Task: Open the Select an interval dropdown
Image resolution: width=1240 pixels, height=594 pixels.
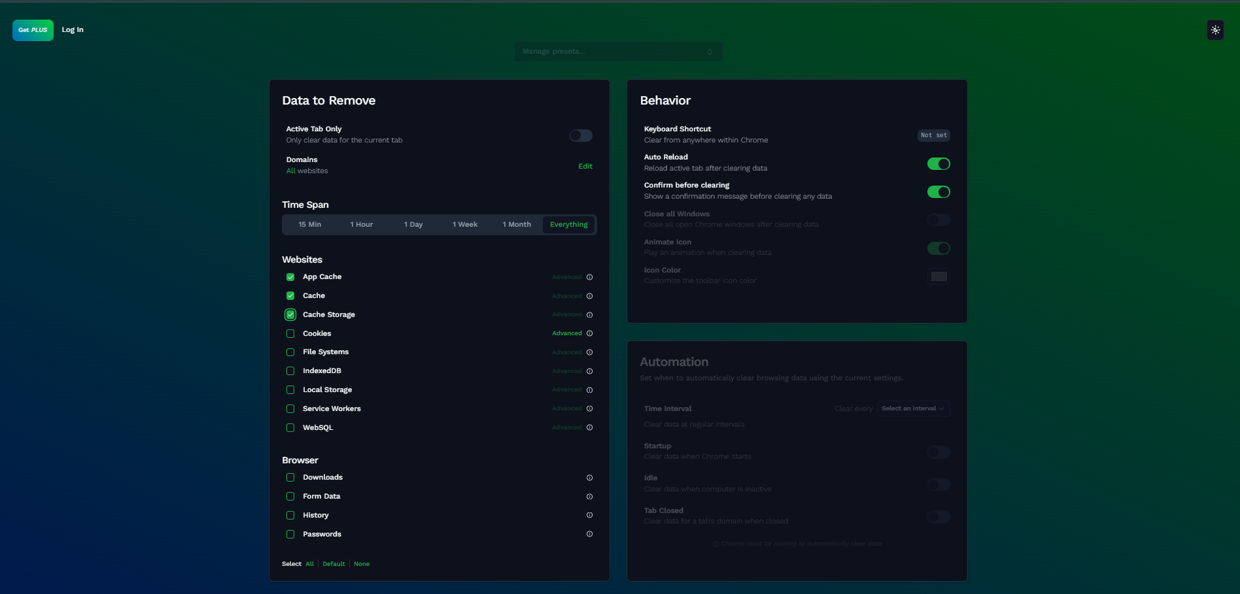Action: 913,408
